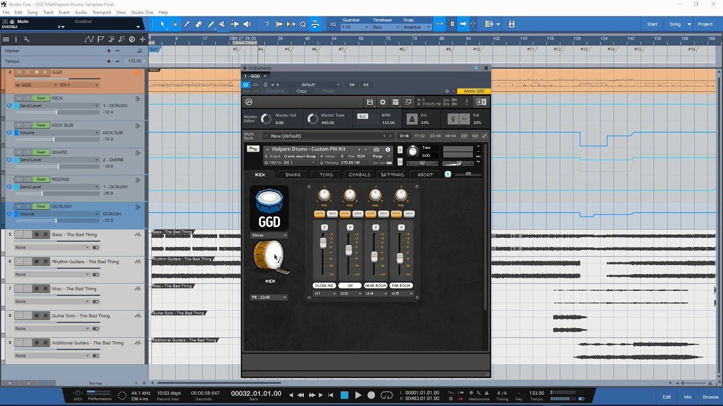
Task: Open Kontakt save menu floppy icon
Action: coord(370,102)
